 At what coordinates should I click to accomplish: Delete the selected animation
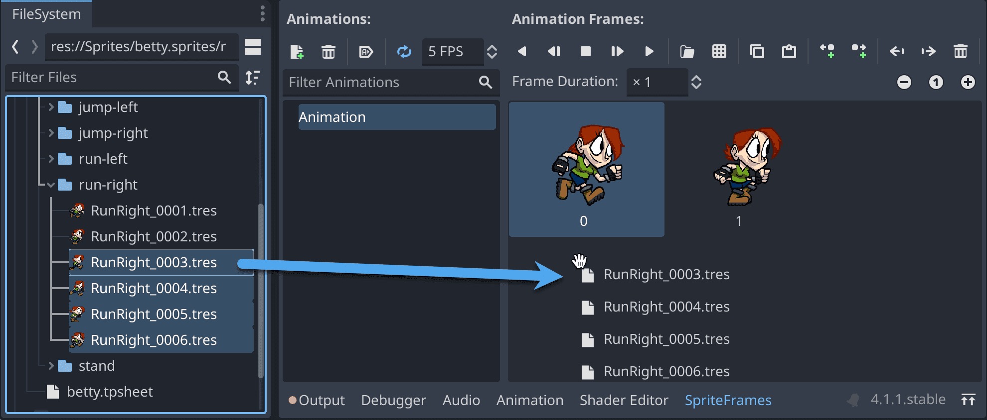(x=329, y=51)
